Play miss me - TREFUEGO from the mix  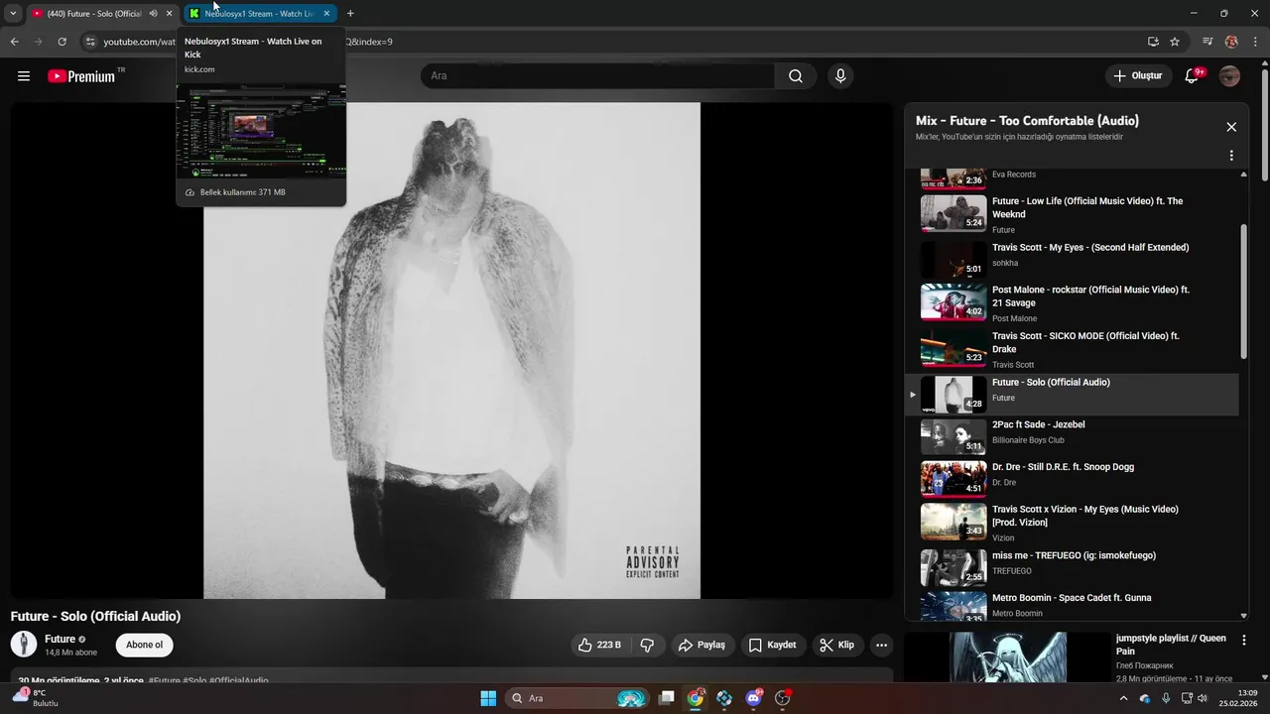click(1072, 568)
